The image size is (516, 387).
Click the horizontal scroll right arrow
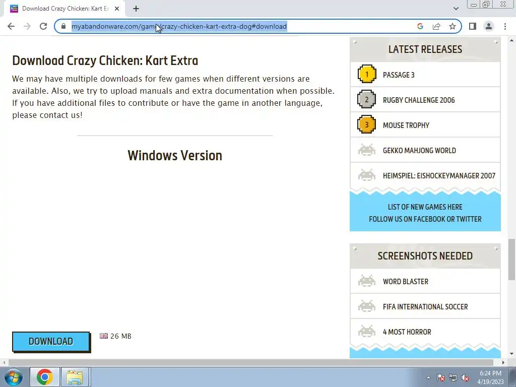tap(503, 362)
